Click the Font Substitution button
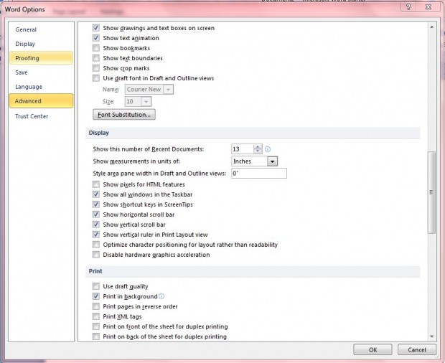 pyautogui.click(x=124, y=115)
